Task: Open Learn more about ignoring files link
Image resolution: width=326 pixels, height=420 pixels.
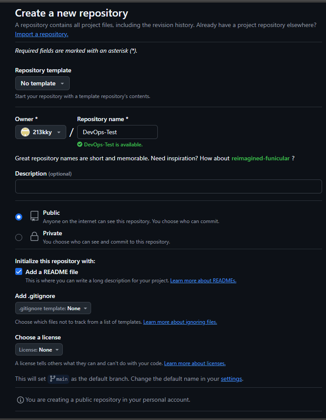Action: 180,322
